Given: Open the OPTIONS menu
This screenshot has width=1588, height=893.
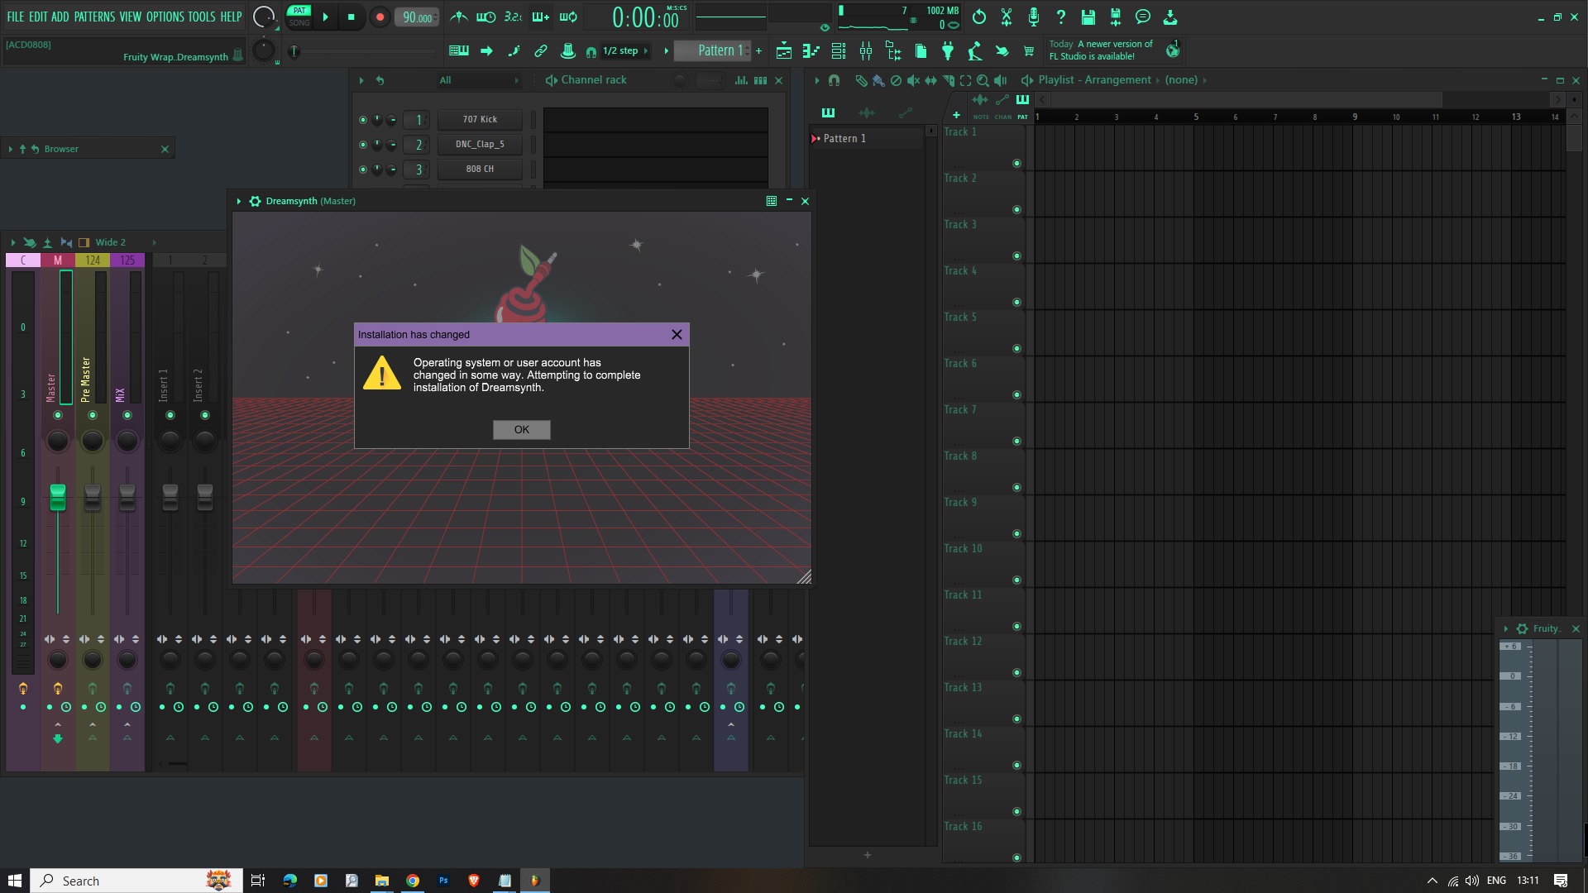Looking at the screenshot, I should (x=165, y=17).
